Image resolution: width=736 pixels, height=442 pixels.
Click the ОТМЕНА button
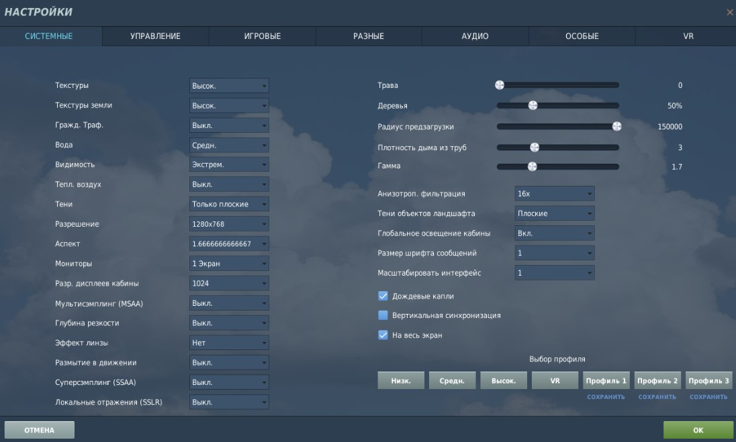click(x=40, y=430)
